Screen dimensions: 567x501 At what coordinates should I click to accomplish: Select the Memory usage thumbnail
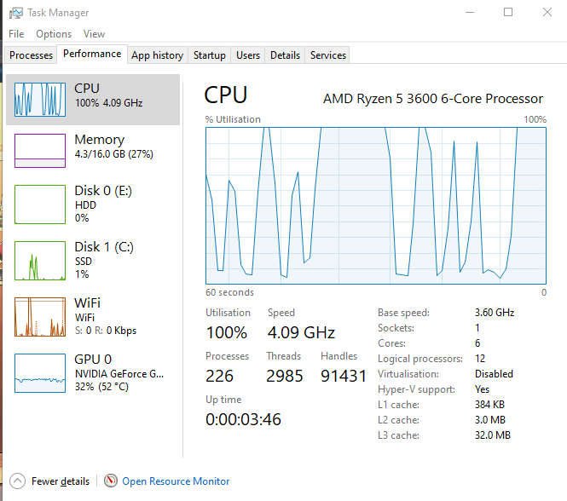[x=40, y=151]
